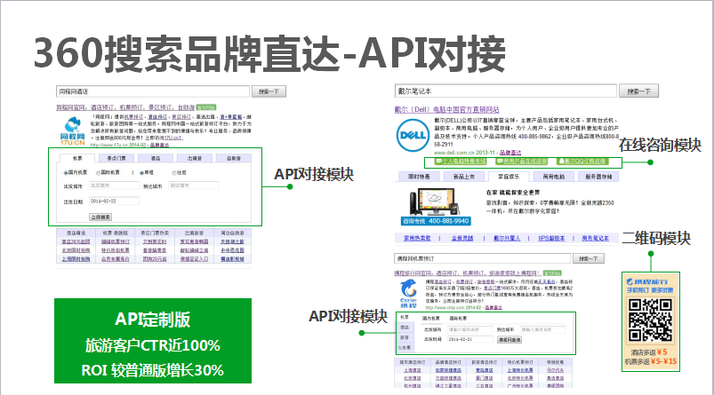Click 品牌直达 link in Ctrip result
Screen dimensions: 714x395
click(493, 308)
